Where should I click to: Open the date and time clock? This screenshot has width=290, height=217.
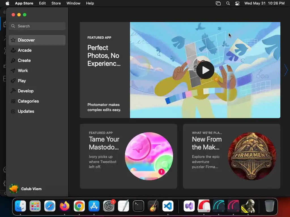point(264,3)
